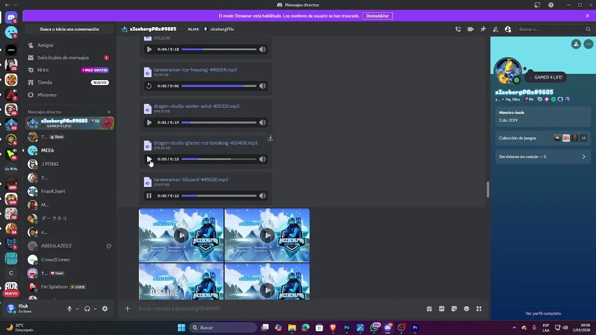The height and width of the screenshot is (335, 596).
Task: Create a new direct message with plus icon
Action: click(x=109, y=112)
